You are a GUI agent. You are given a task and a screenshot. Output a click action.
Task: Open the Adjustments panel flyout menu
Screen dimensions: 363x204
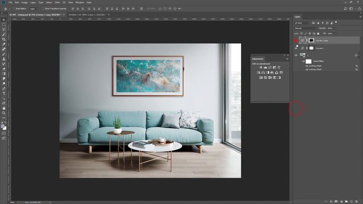coord(288,59)
